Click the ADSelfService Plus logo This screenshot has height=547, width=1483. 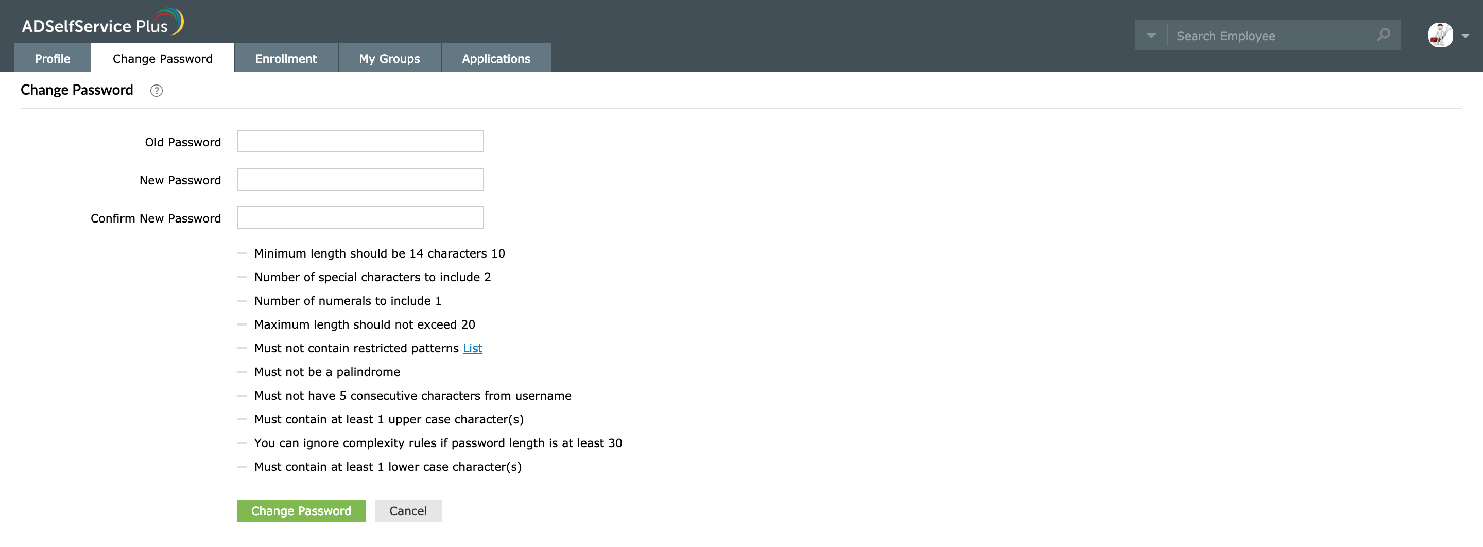pyautogui.click(x=102, y=23)
